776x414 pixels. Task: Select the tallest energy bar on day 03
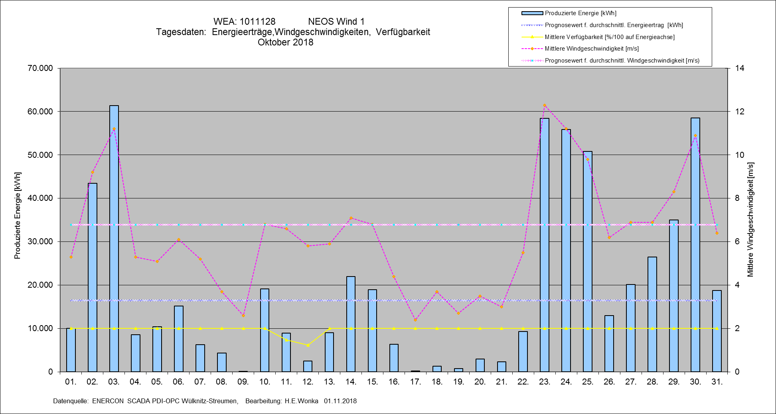tap(114, 239)
